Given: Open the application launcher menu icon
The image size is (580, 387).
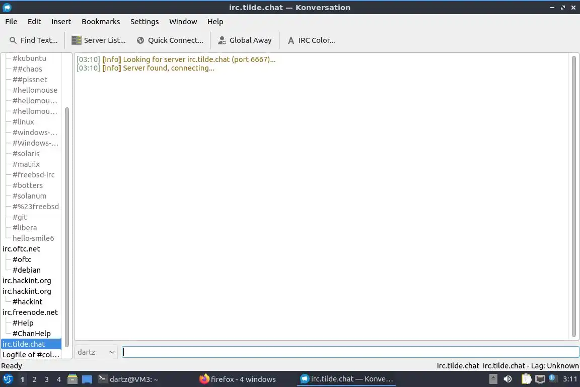Looking at the screenshot, I should coord(8,379).
